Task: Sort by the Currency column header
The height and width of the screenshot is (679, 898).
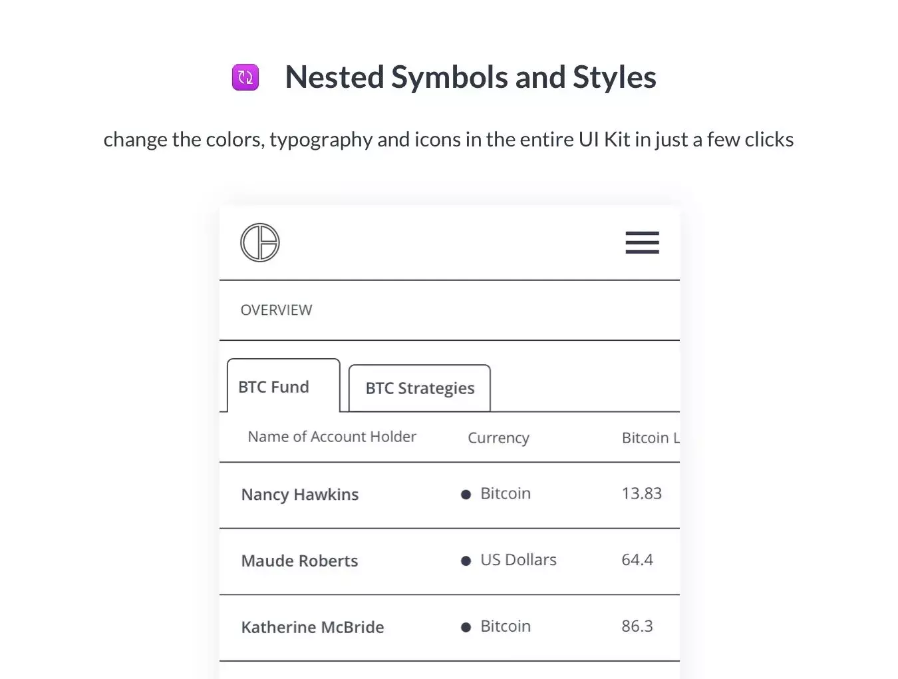Action: pyautogui.click(x=498, y=438)
